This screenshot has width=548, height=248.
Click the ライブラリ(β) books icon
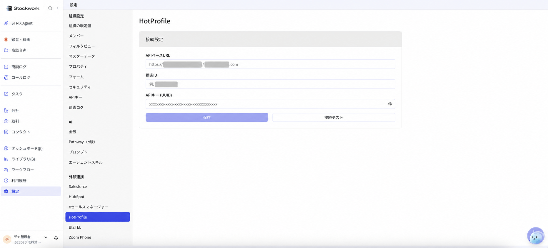[x=6, y=159]
